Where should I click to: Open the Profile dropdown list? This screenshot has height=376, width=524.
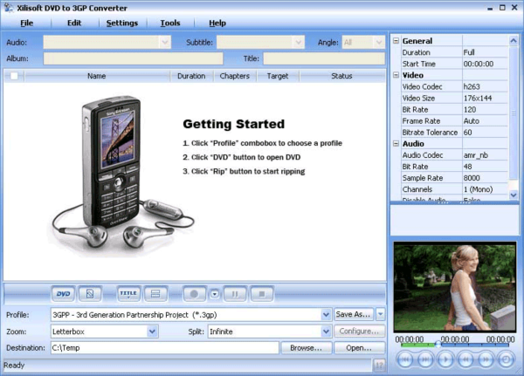click(326, 314)
